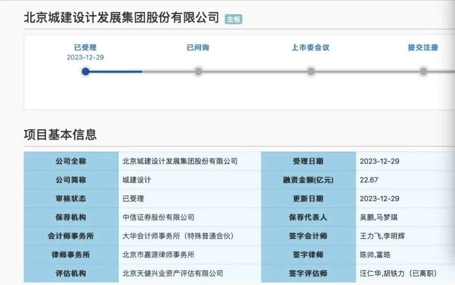Click the 融资金额(亿元) header cell
Viewport: 455px width, 285px height.
[x=309, y=180]
